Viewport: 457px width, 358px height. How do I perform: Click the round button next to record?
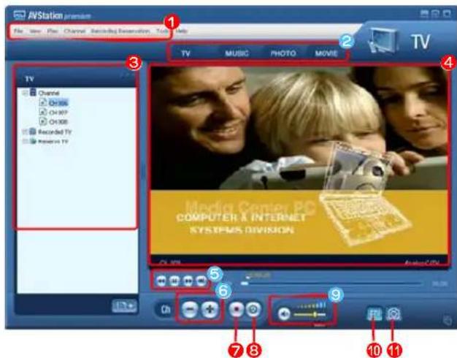coord(253,310)
